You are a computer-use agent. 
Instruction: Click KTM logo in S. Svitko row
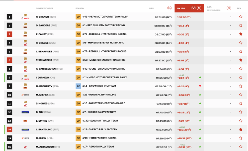(25, 121)
